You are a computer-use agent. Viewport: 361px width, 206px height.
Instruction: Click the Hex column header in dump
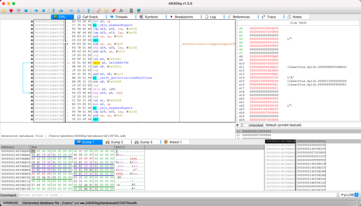73,147
